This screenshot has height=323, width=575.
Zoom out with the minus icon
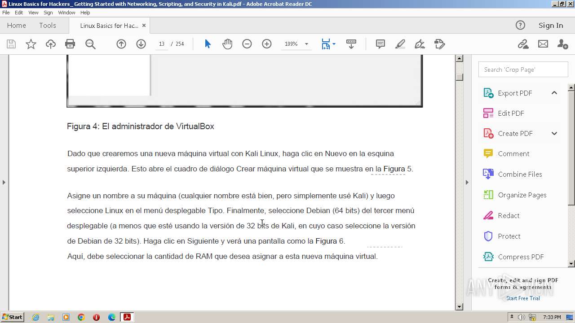tap(247, 44)
